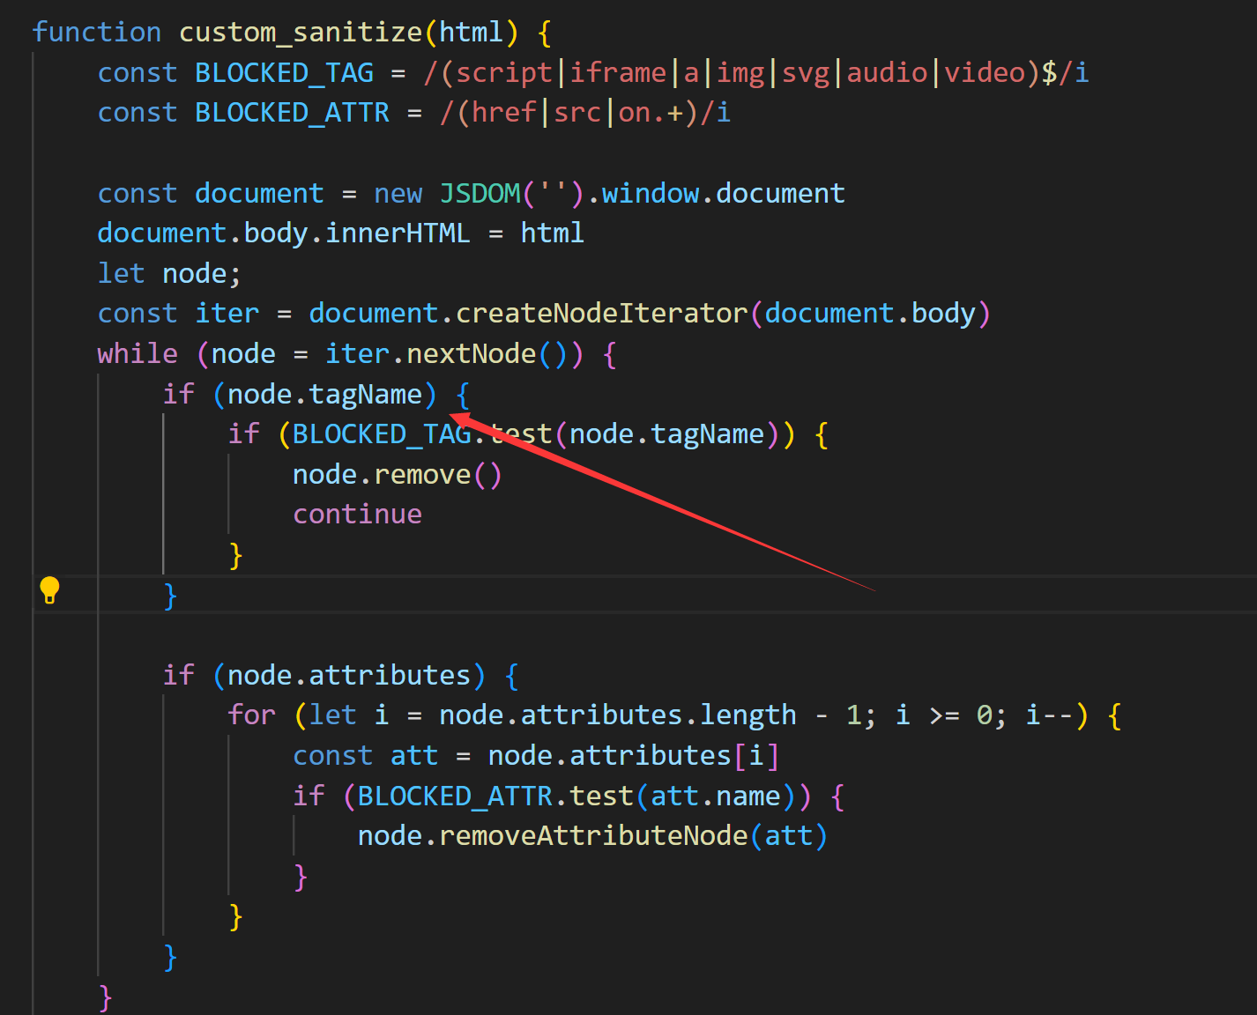
Task: Click the 'while' keyword
Action: pyautogui.click(x=138, y=354)
